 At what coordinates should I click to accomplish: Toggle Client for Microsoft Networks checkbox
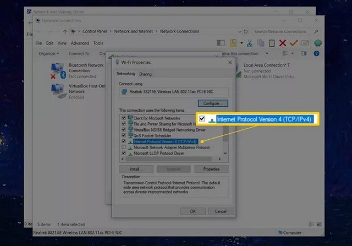(x=123, y=118)
